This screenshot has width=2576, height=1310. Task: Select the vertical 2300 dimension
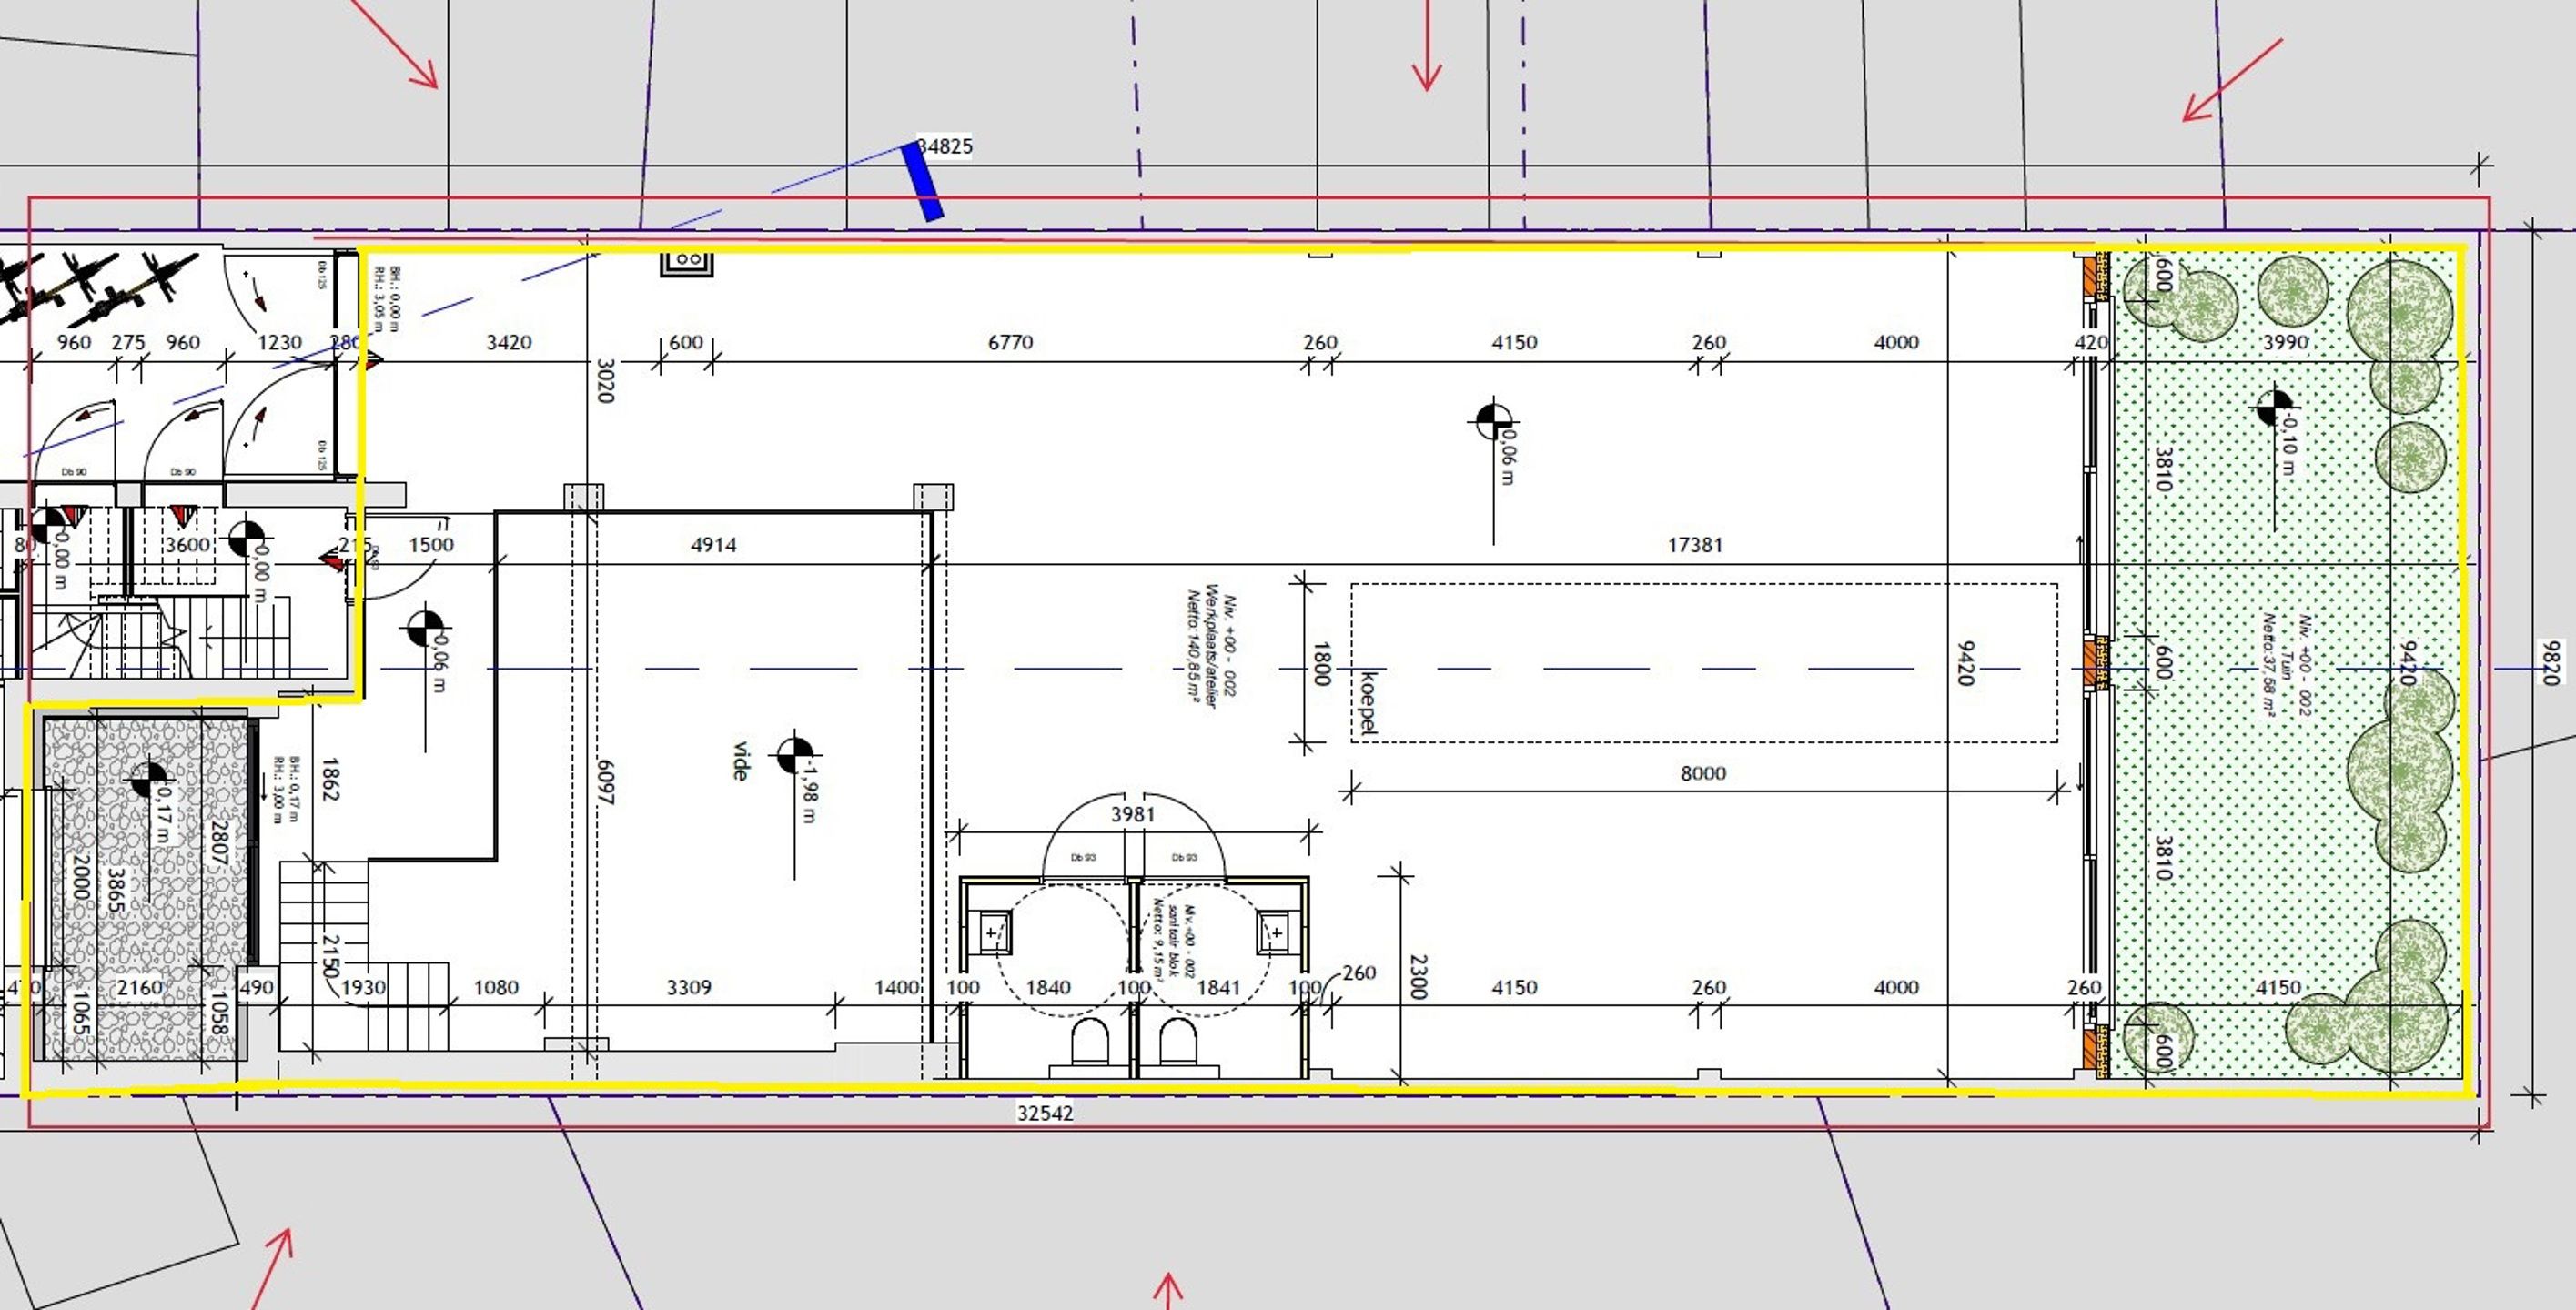(x=1418, y=977)
